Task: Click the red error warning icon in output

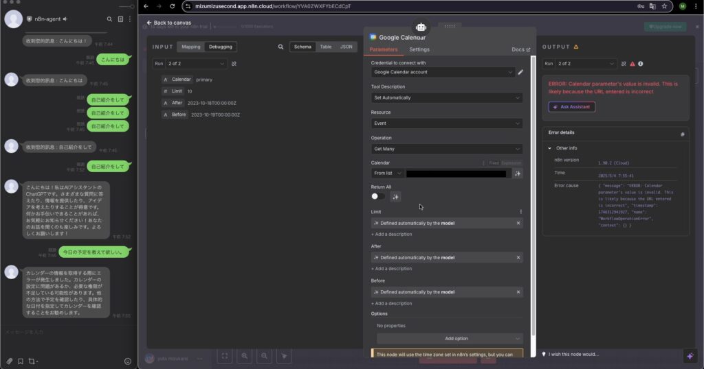Action: coord(632,64)
